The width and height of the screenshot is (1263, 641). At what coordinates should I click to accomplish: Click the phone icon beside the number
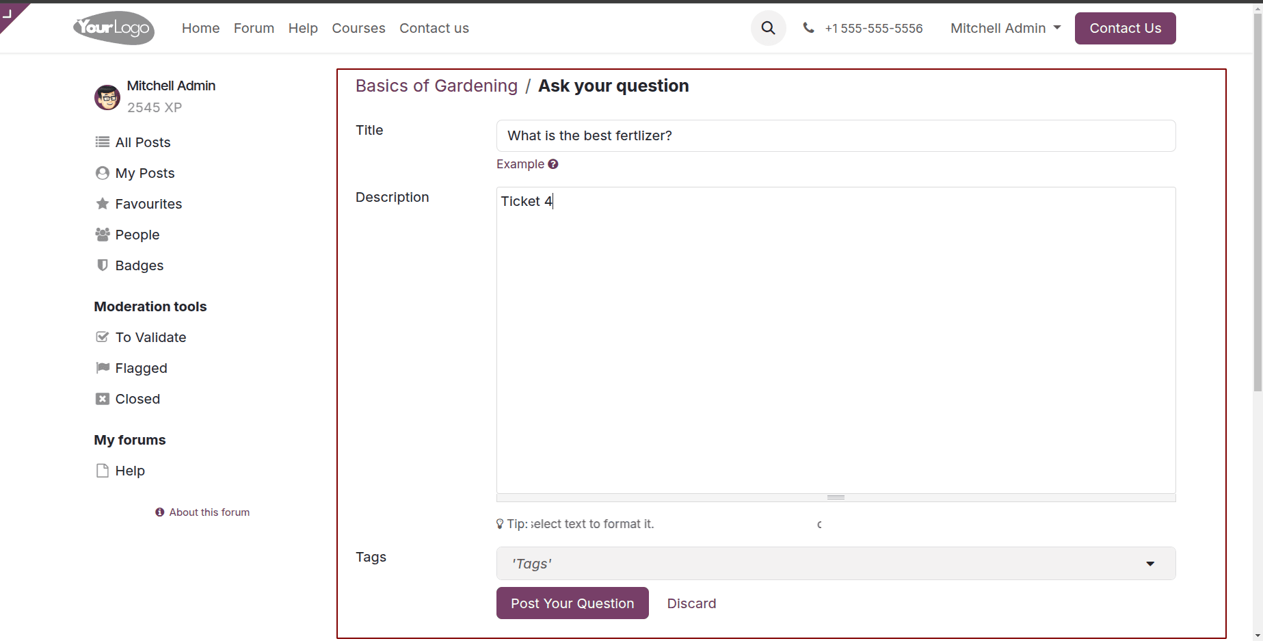click(x=808, y=28)
